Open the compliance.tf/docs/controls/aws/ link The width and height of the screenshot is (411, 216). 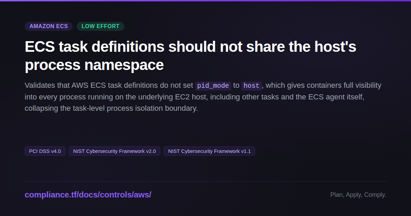(x=88, y=195)
